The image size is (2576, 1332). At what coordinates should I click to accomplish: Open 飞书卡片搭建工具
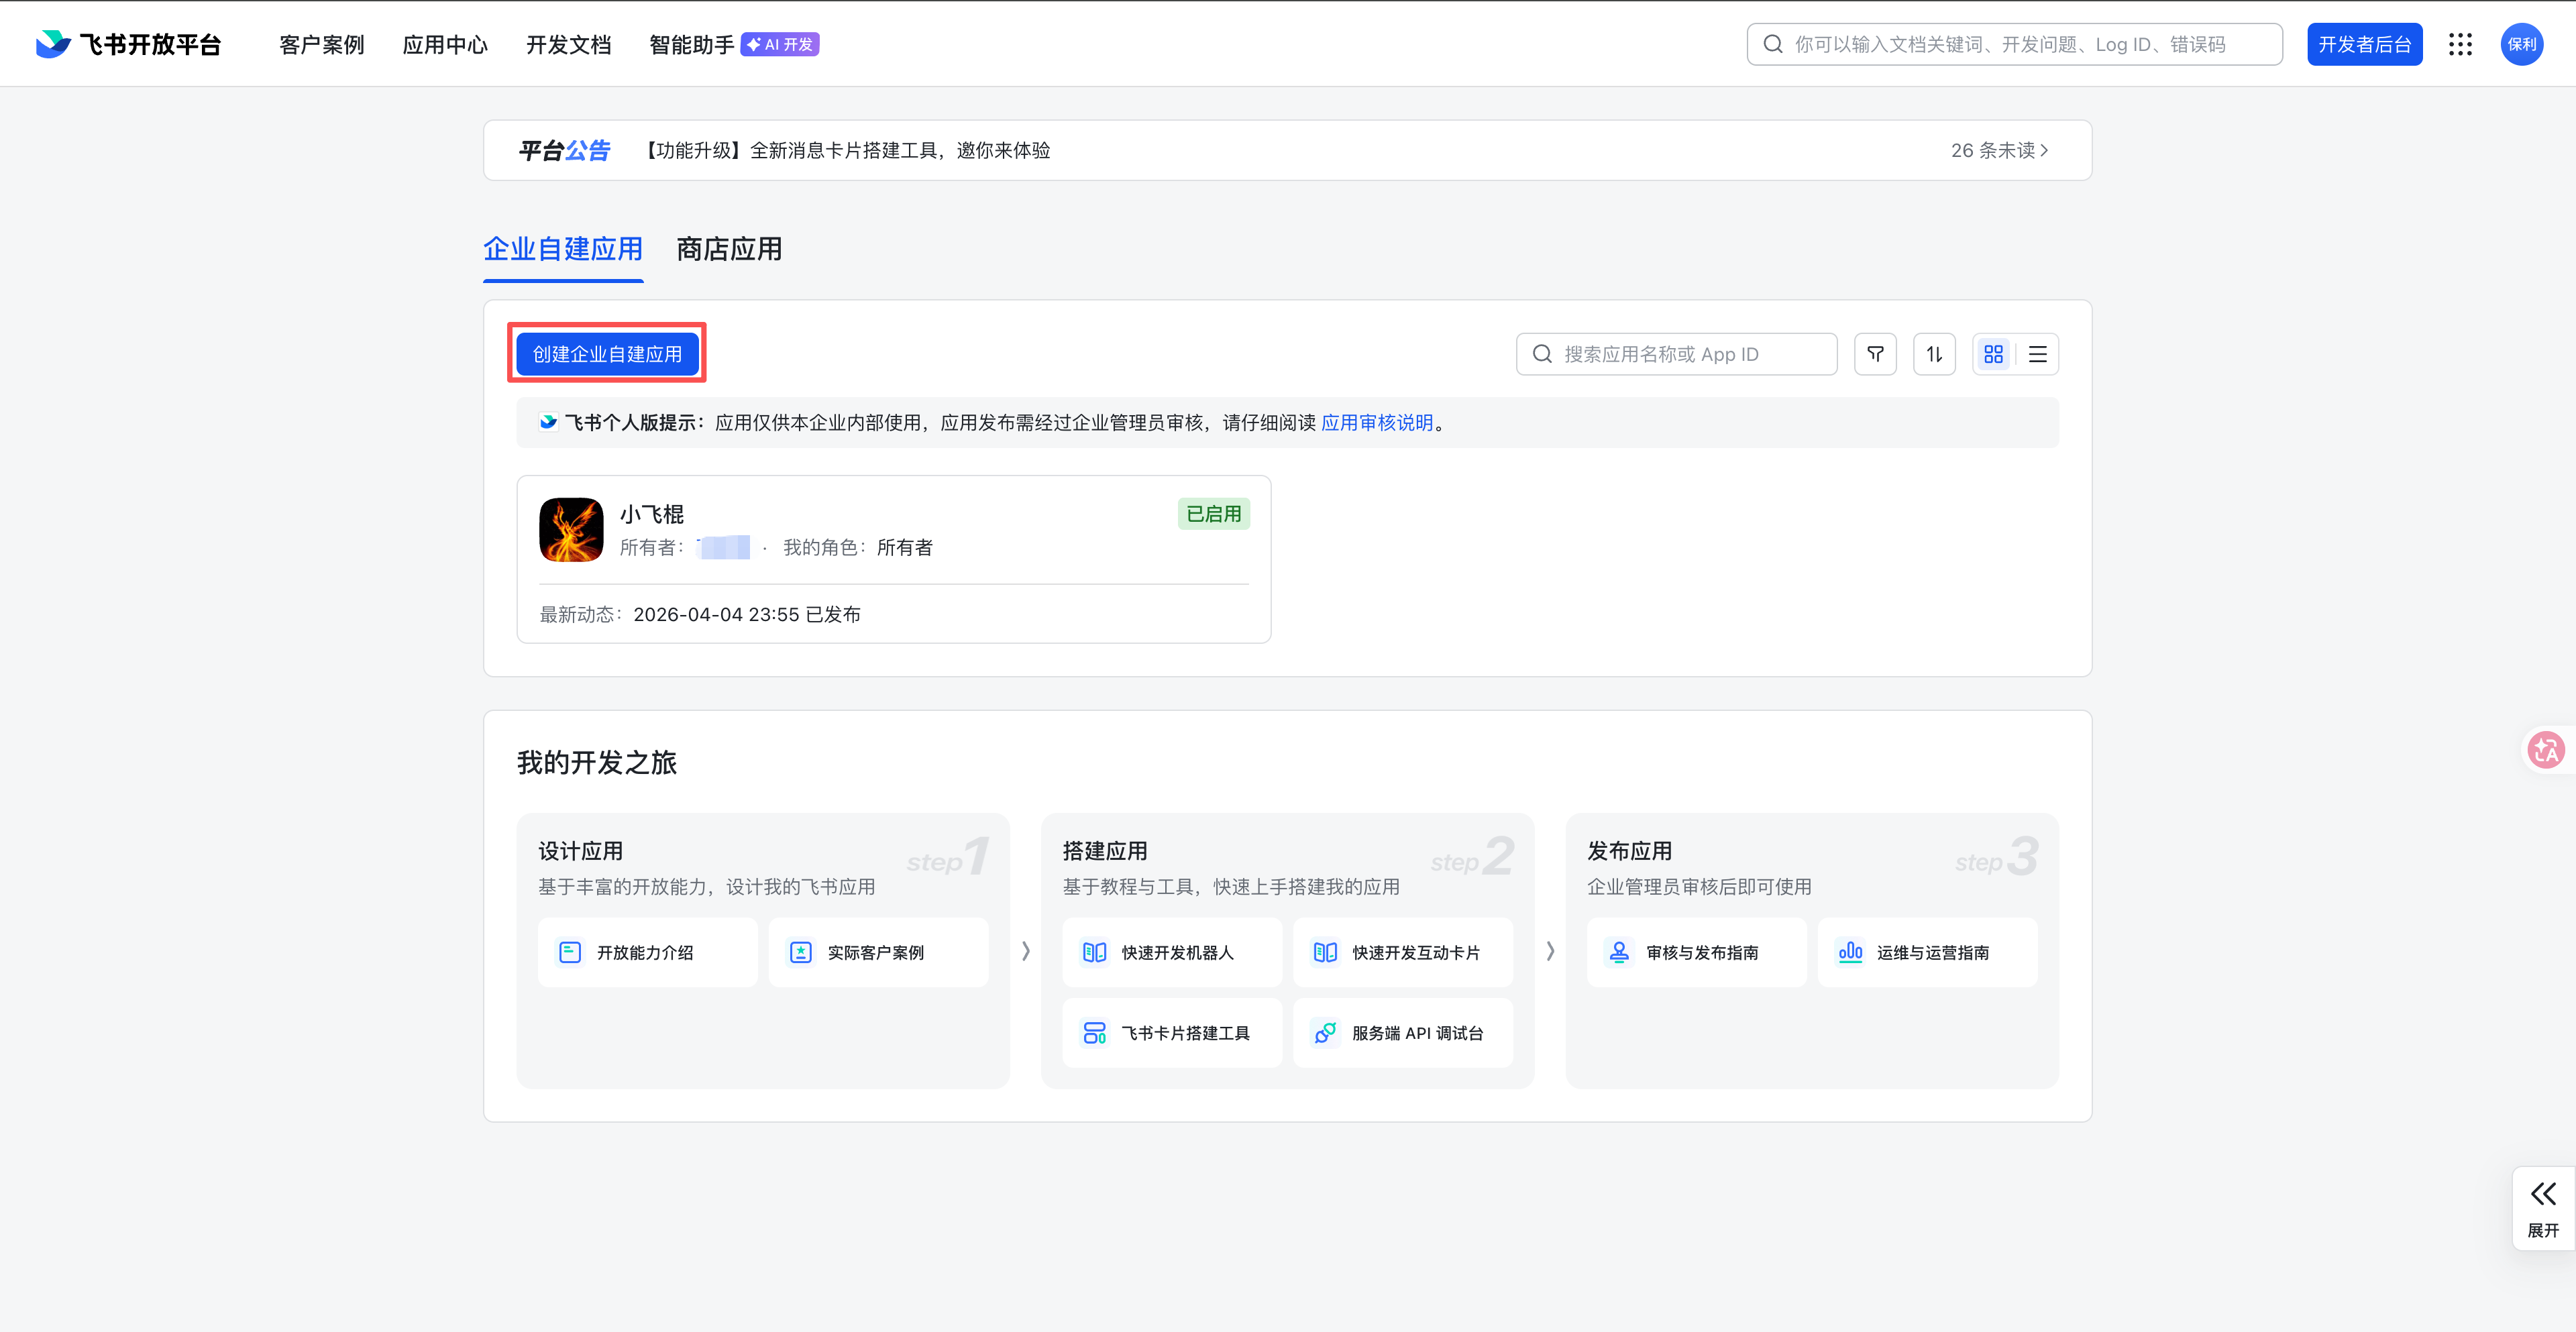click(1172, 1033)
